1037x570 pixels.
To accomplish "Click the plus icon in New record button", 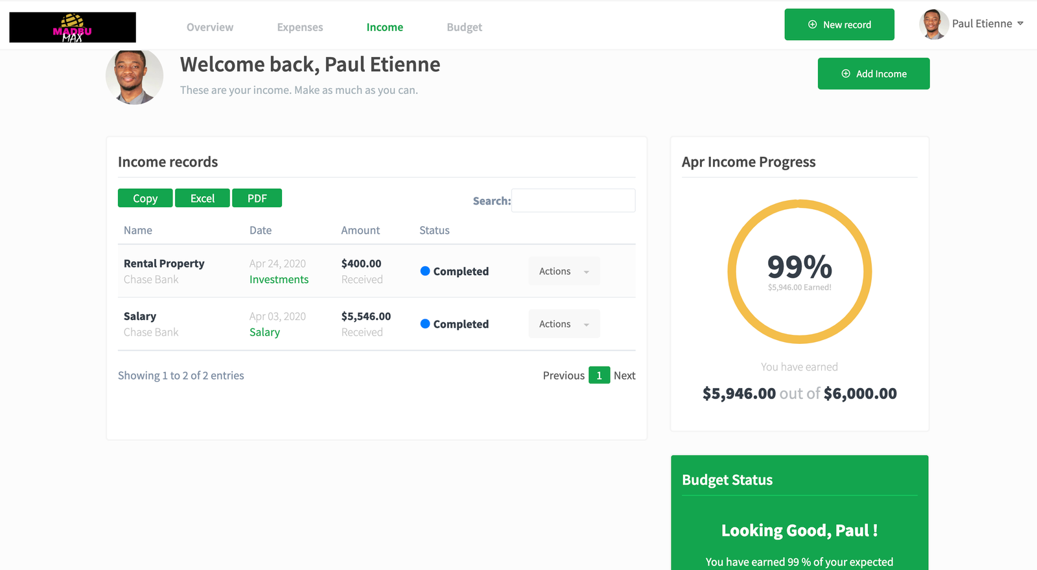I will (x=812, y=25).
